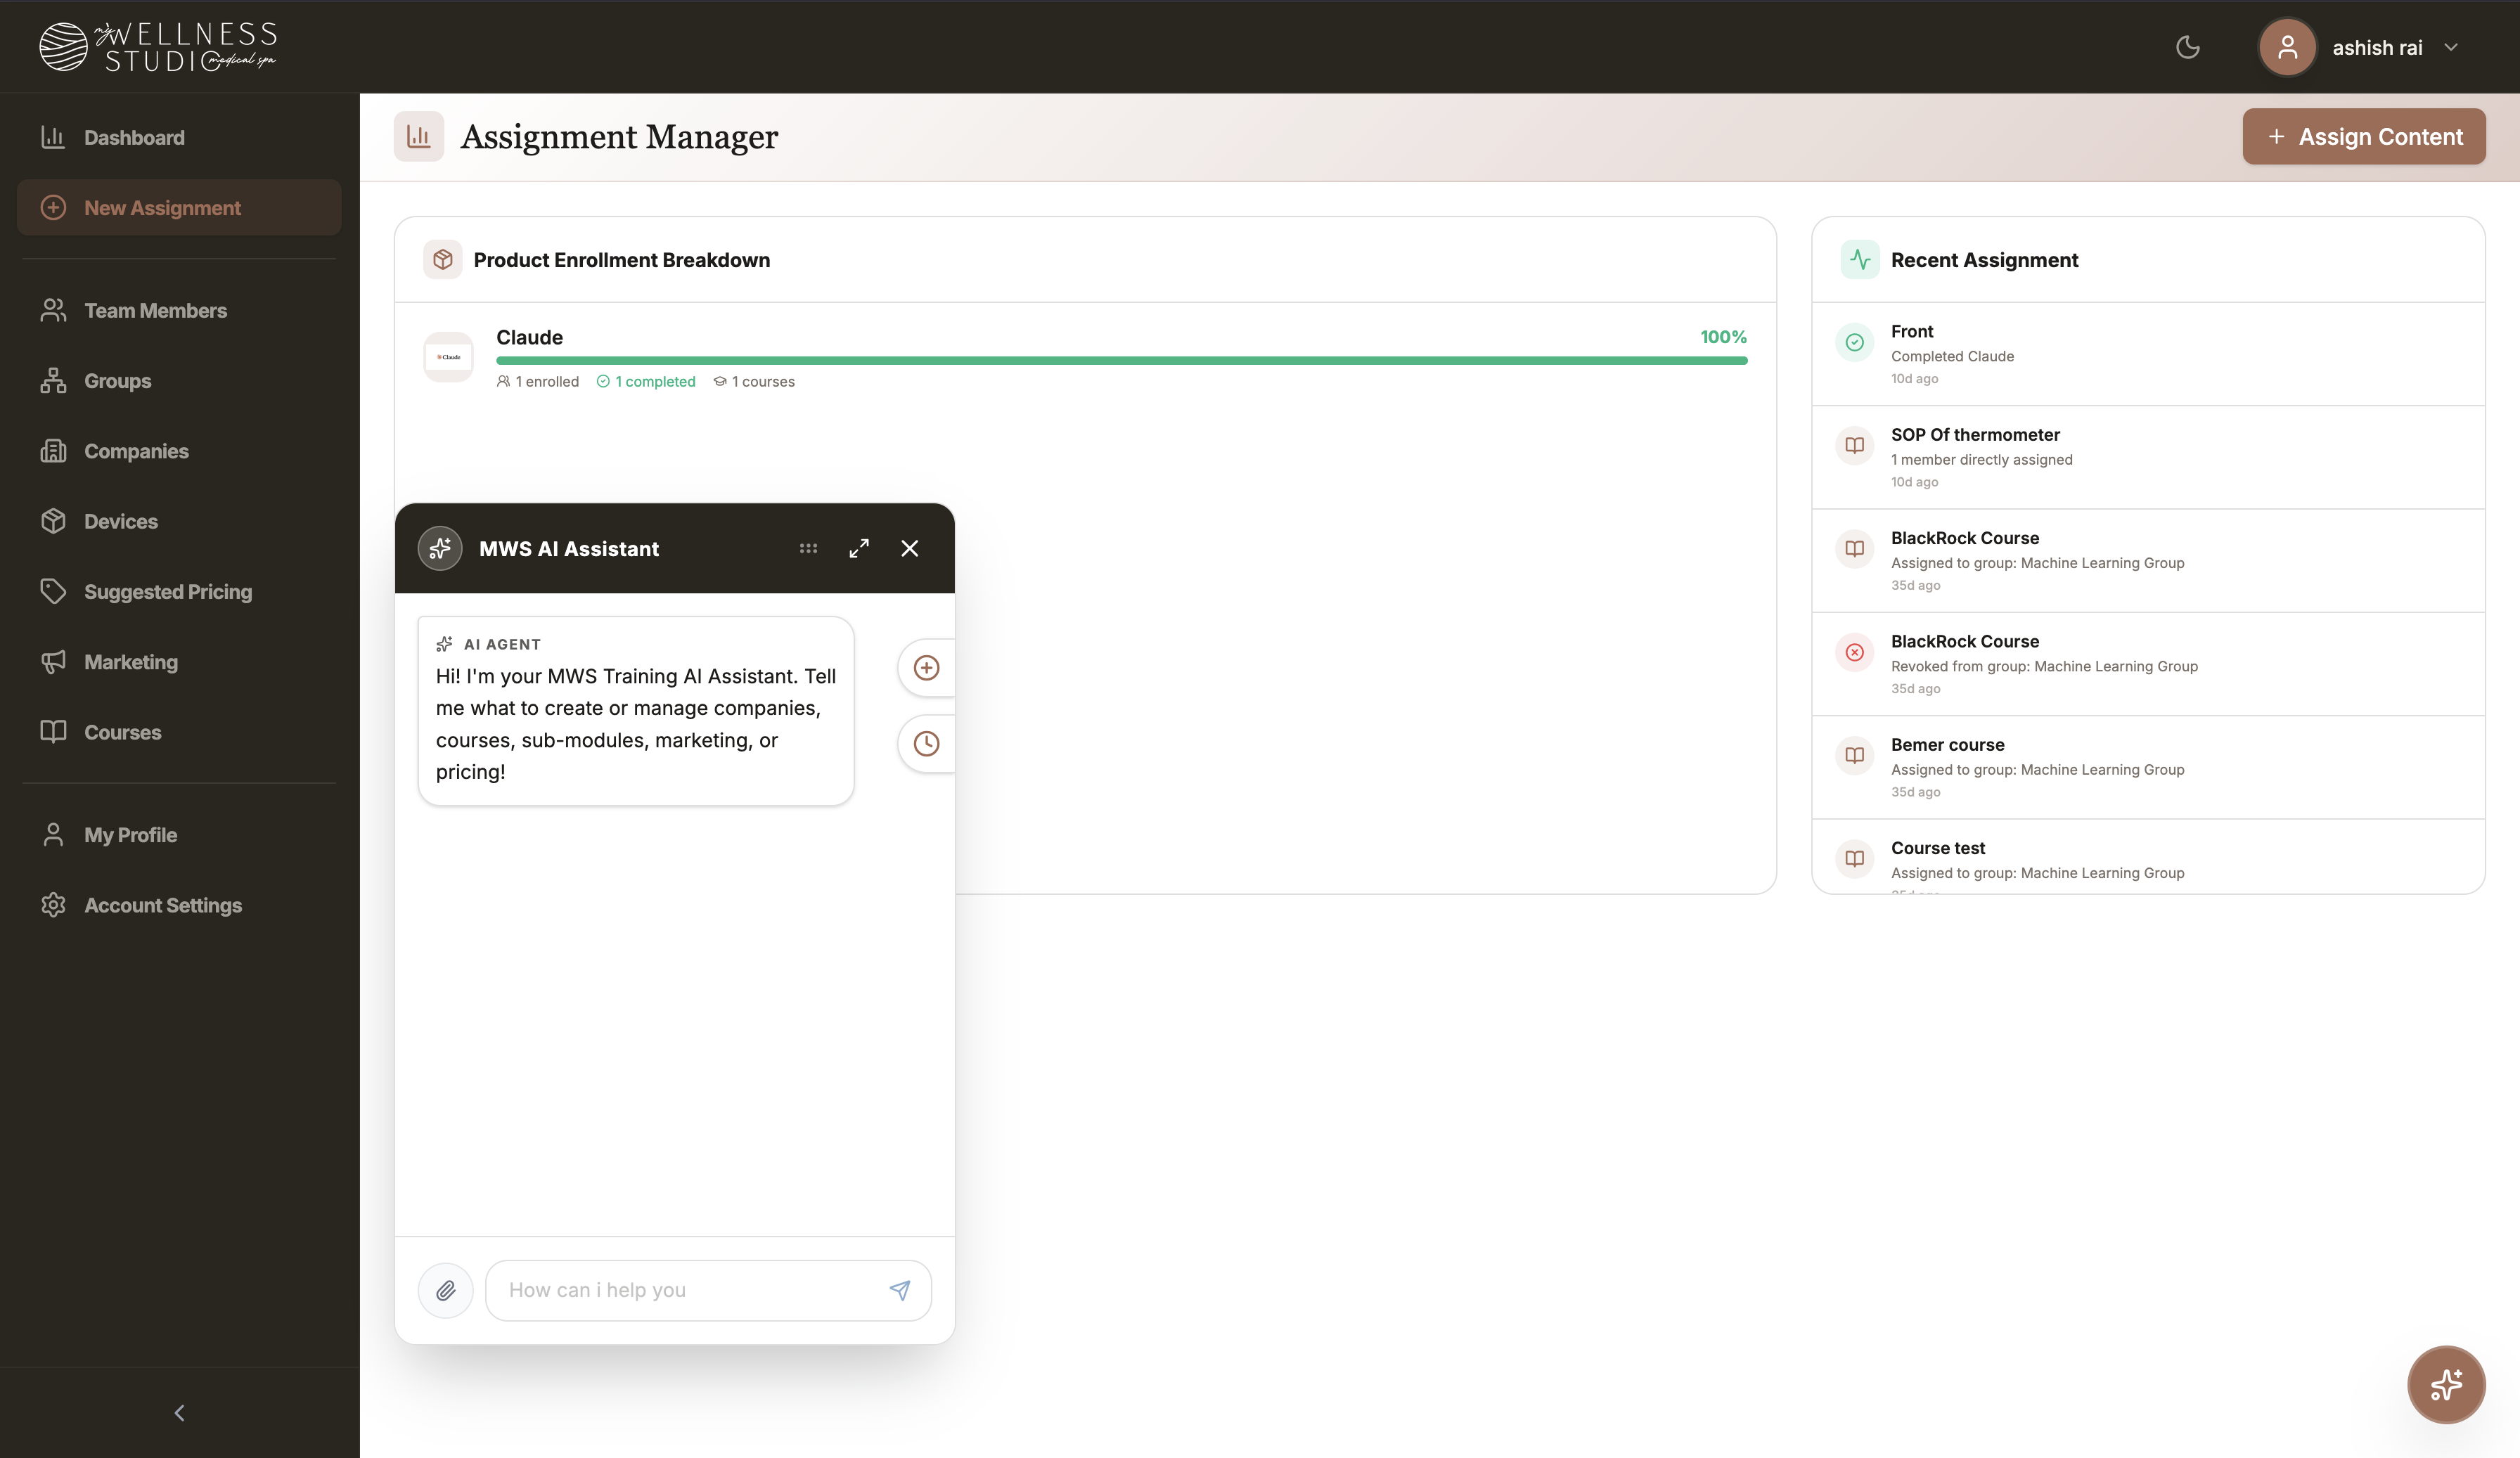This screenshot has width=2520, height=1458.
Task: Click the 1 completed stat
Action: point(646,381)
